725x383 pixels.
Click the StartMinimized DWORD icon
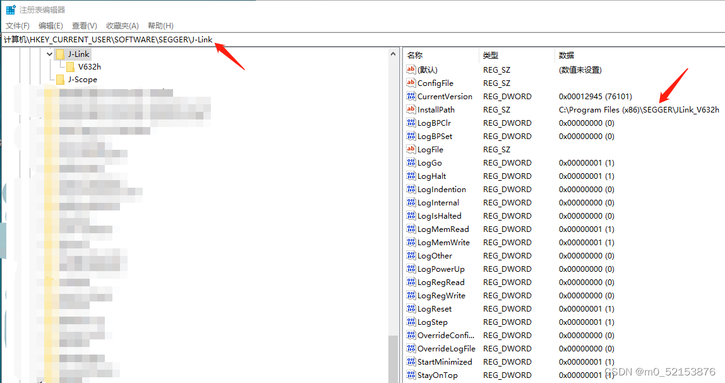coord(411,362)
